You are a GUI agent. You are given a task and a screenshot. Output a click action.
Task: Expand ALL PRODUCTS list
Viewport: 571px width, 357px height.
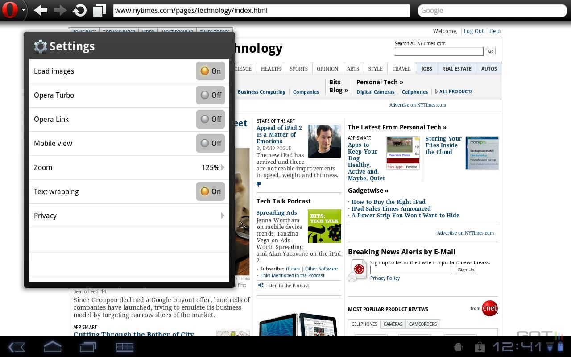point(454,91)
